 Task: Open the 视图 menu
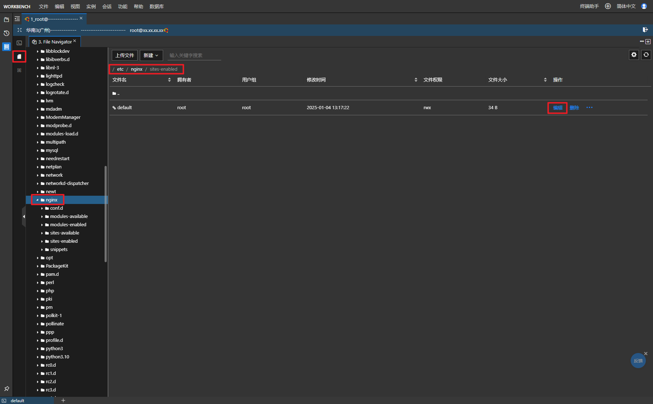coord(75,6)
